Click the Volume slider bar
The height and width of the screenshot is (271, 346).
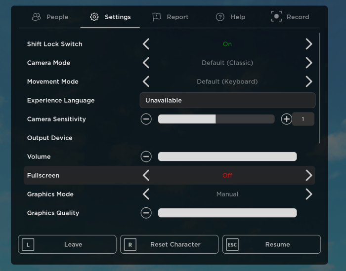pyautogui.click(x=227, y=156)
